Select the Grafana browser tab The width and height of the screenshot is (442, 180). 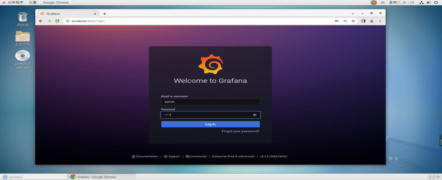[x=67, y=14]
